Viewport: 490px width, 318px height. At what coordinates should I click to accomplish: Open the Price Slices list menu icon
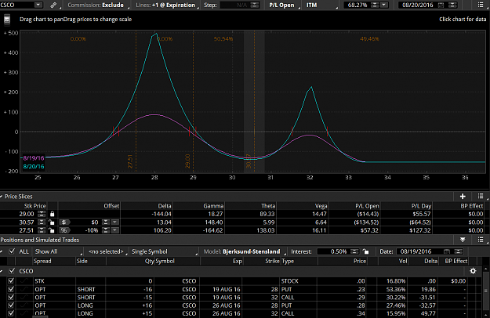[481, 197]
